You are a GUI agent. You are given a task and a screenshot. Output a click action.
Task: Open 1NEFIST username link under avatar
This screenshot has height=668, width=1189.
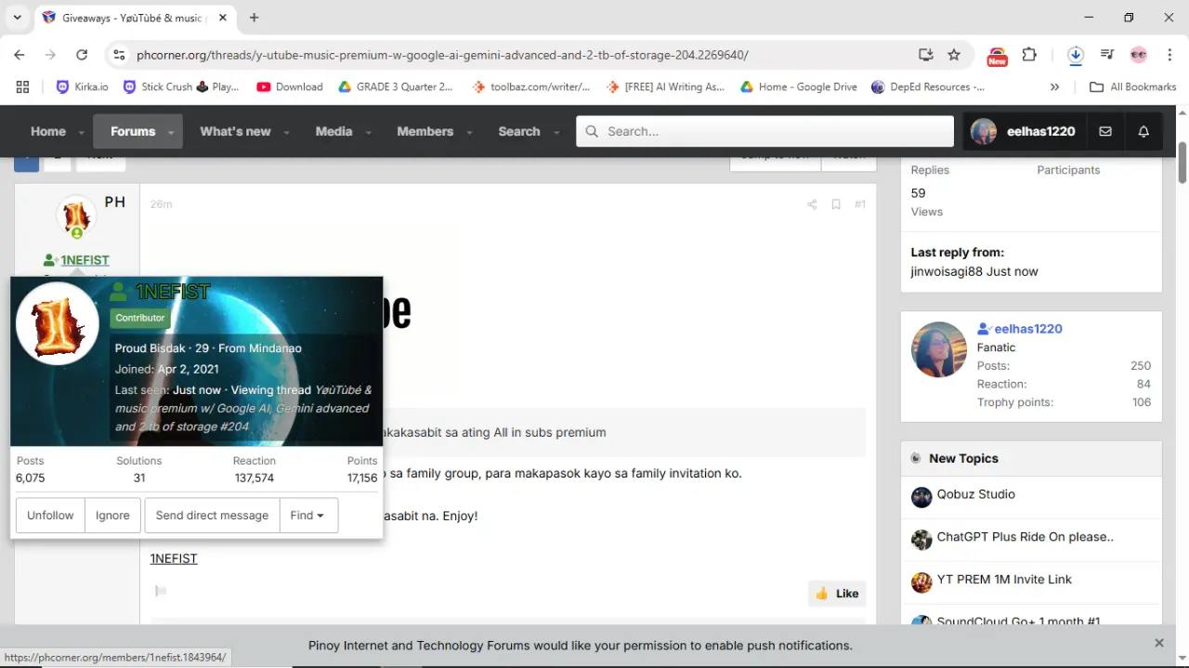pos(85,260)
